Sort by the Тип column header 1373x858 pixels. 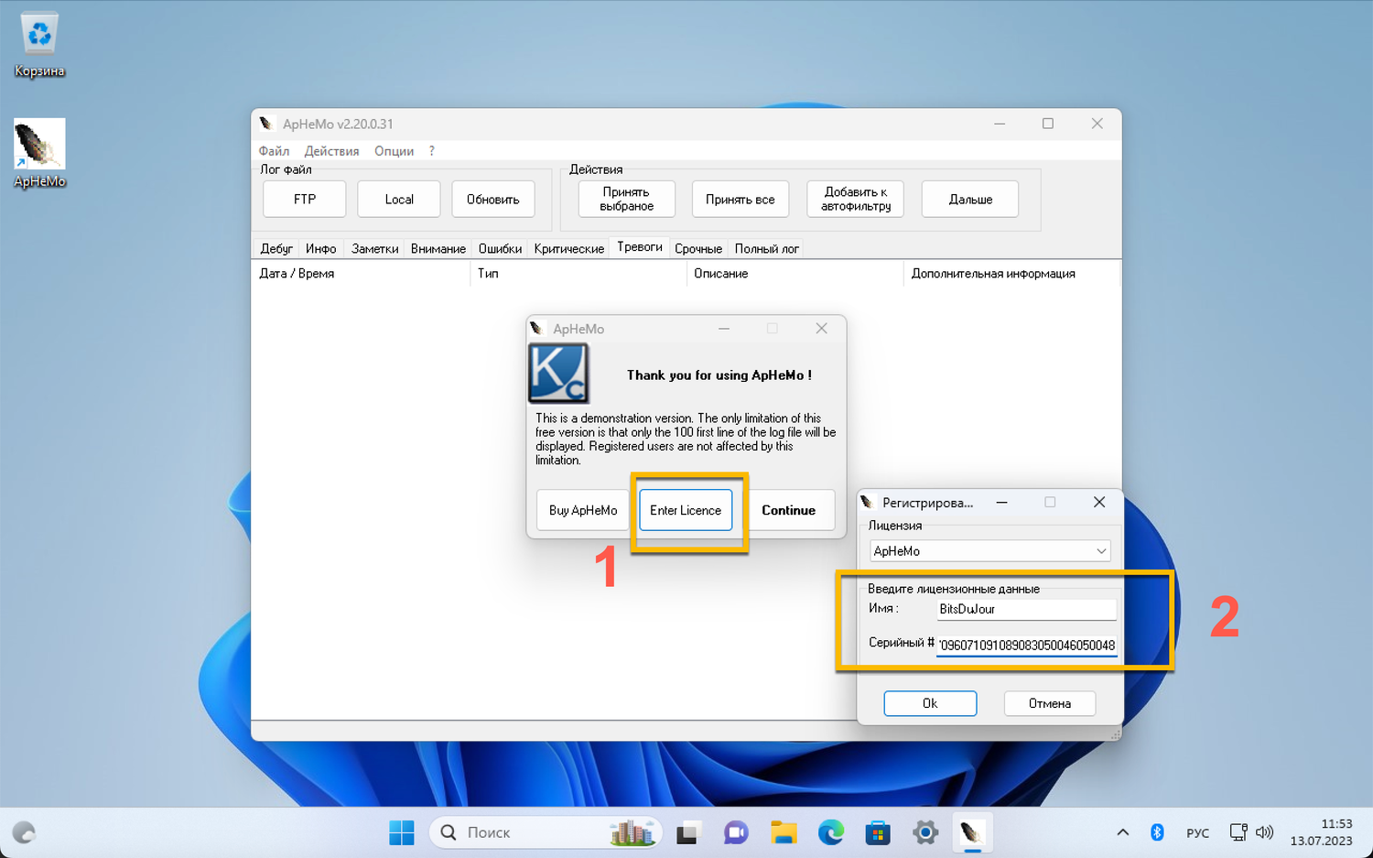click(x=578, y=273)
